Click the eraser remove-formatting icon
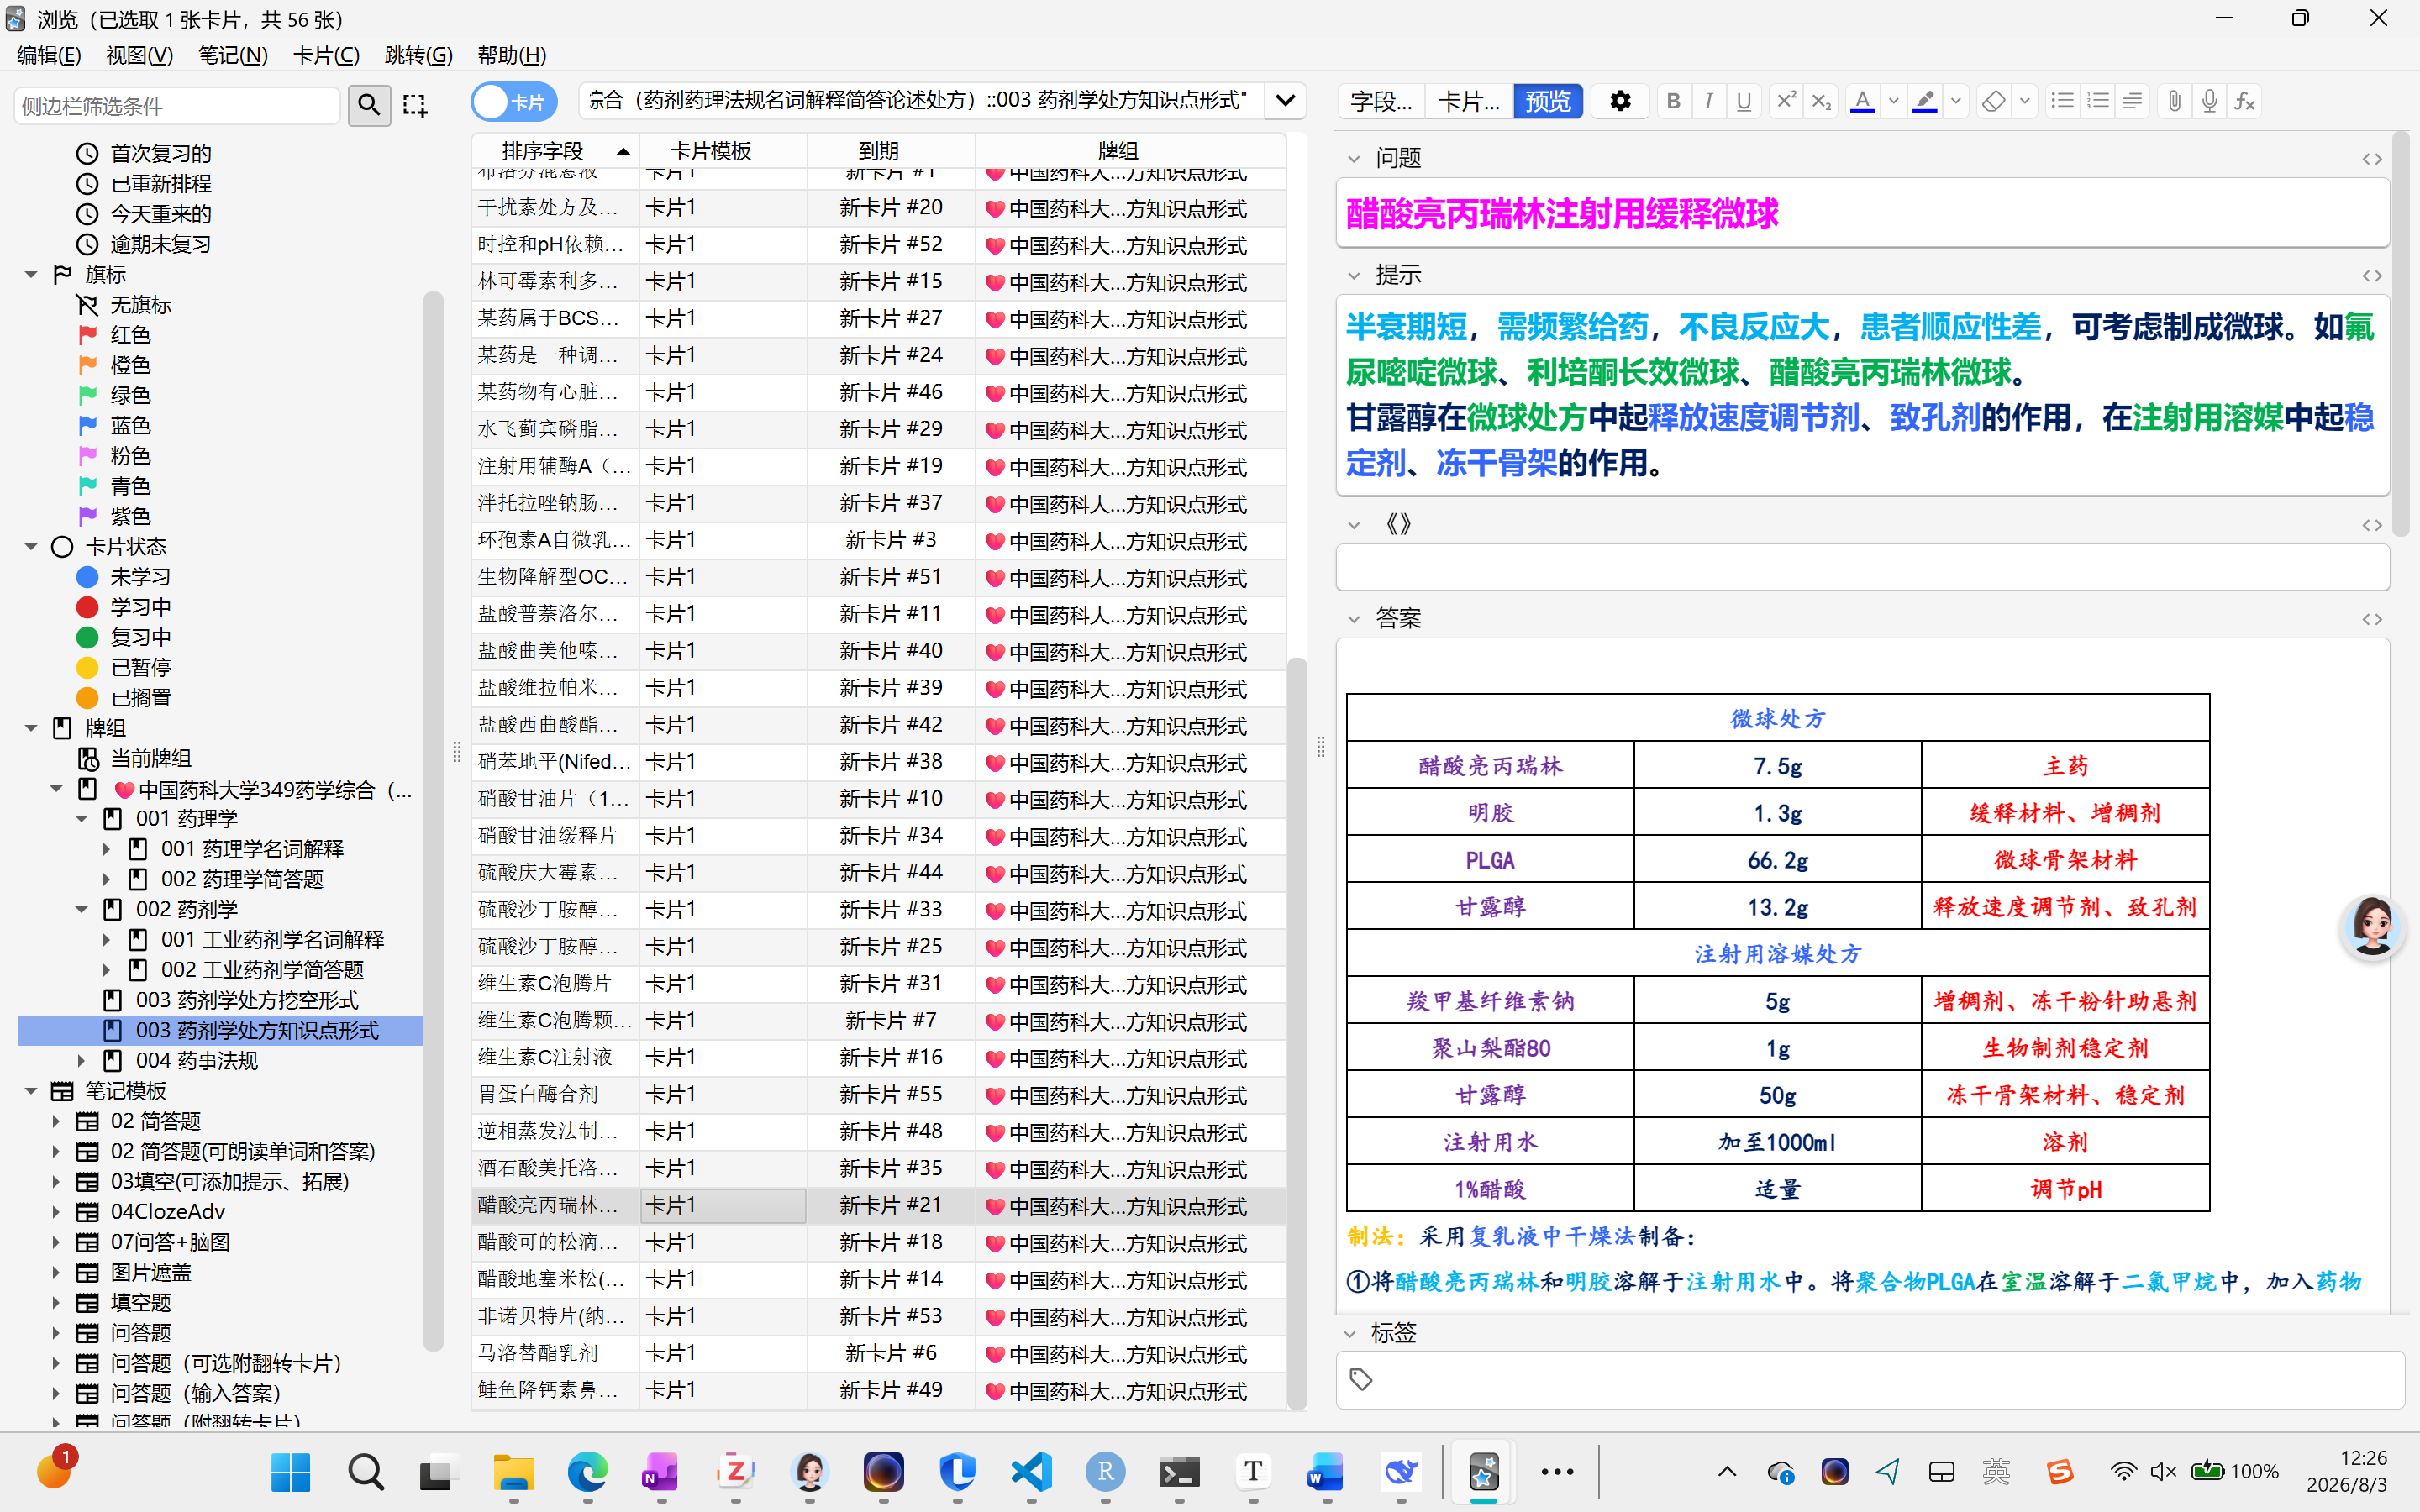2420x1512 pixels. 1993,101
